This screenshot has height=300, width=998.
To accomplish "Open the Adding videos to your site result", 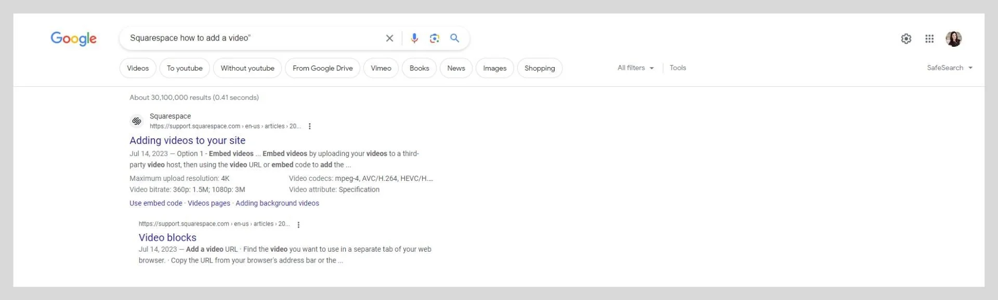I will tap(187, 140).
